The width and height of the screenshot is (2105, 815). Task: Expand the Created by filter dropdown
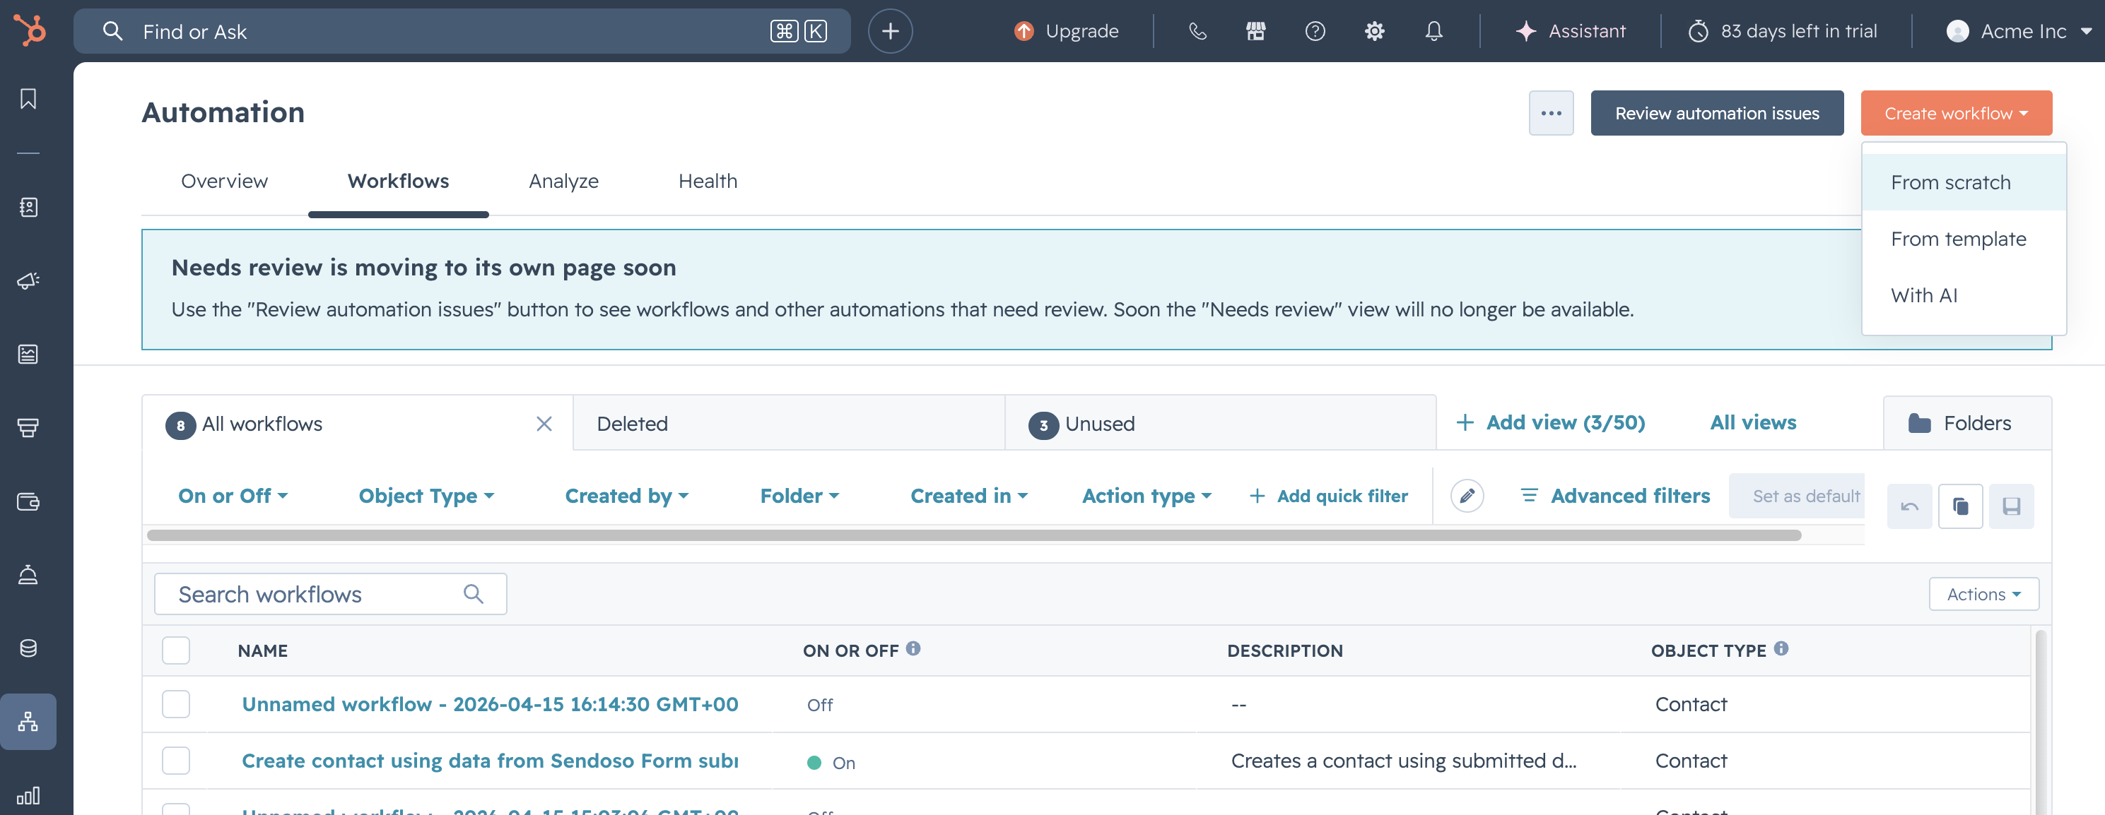pos(627,496)
